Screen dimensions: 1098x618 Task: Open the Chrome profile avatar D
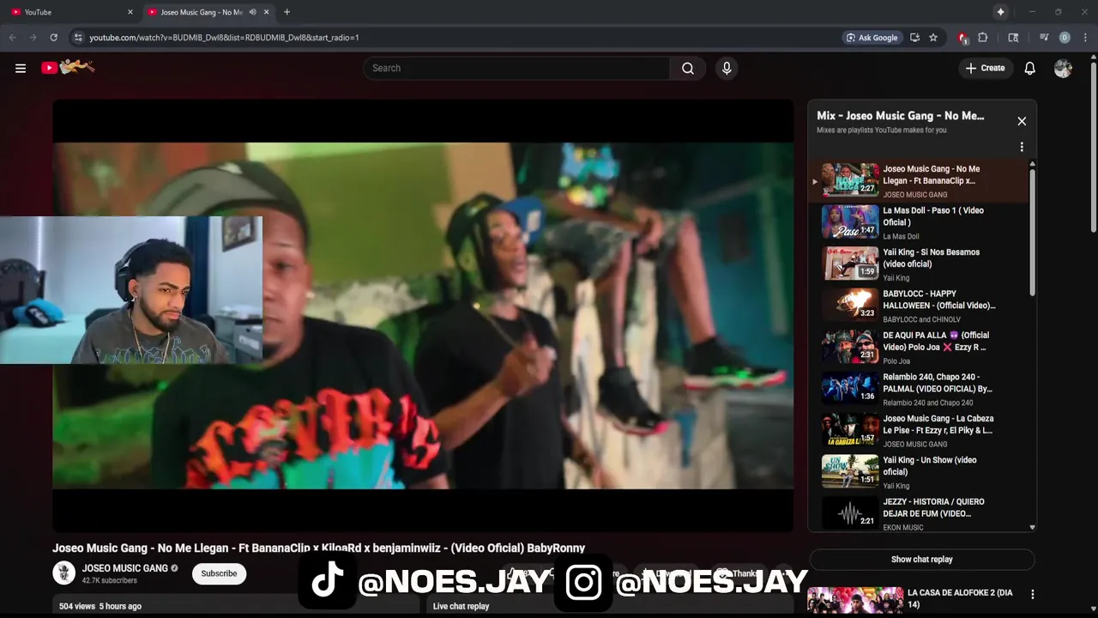(1065, 37)
